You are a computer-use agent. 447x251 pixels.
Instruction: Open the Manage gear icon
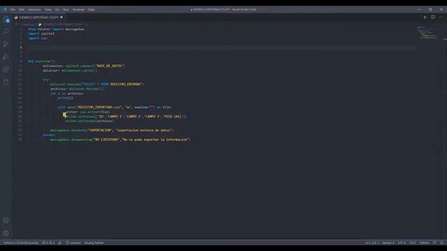[6, 233]
